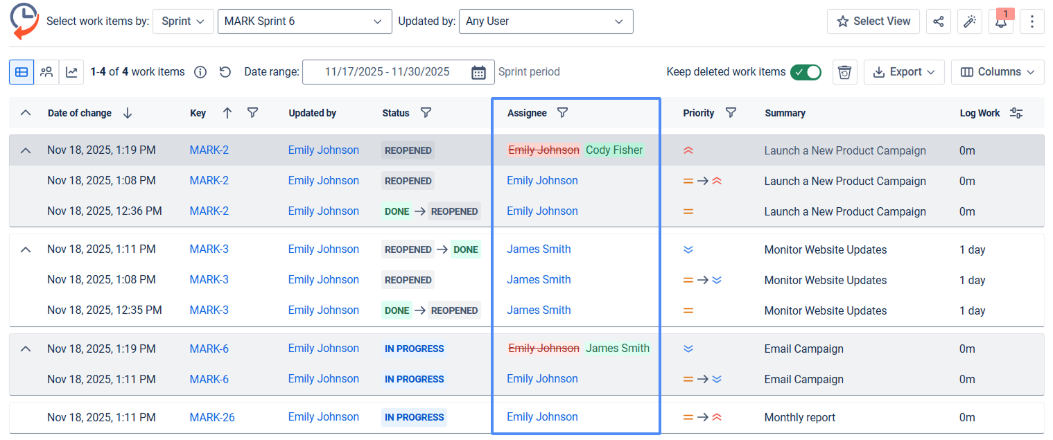Open the notifications bell
This screenshot has height=440, width=1053.
click(x=1001, y=21)
